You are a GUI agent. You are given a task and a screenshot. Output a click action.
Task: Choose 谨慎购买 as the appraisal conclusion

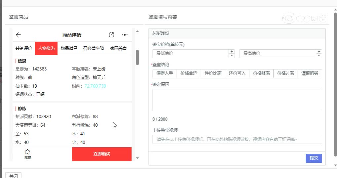click(x=310, y=73)
